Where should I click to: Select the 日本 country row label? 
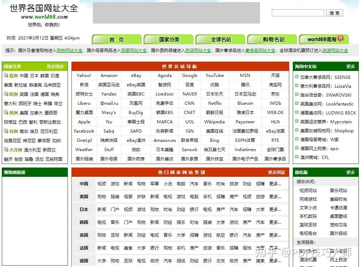[x=84, y=210]
